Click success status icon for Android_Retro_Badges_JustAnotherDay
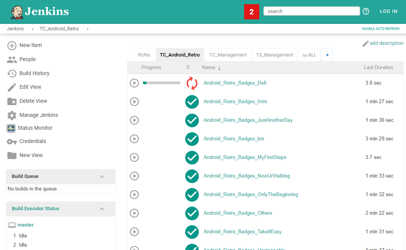Viewport: 406px width, 250px height. pyautogui.click(x=192, y=121)
